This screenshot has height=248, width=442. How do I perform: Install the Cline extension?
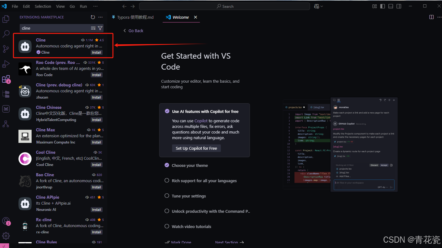coord(97,52)
